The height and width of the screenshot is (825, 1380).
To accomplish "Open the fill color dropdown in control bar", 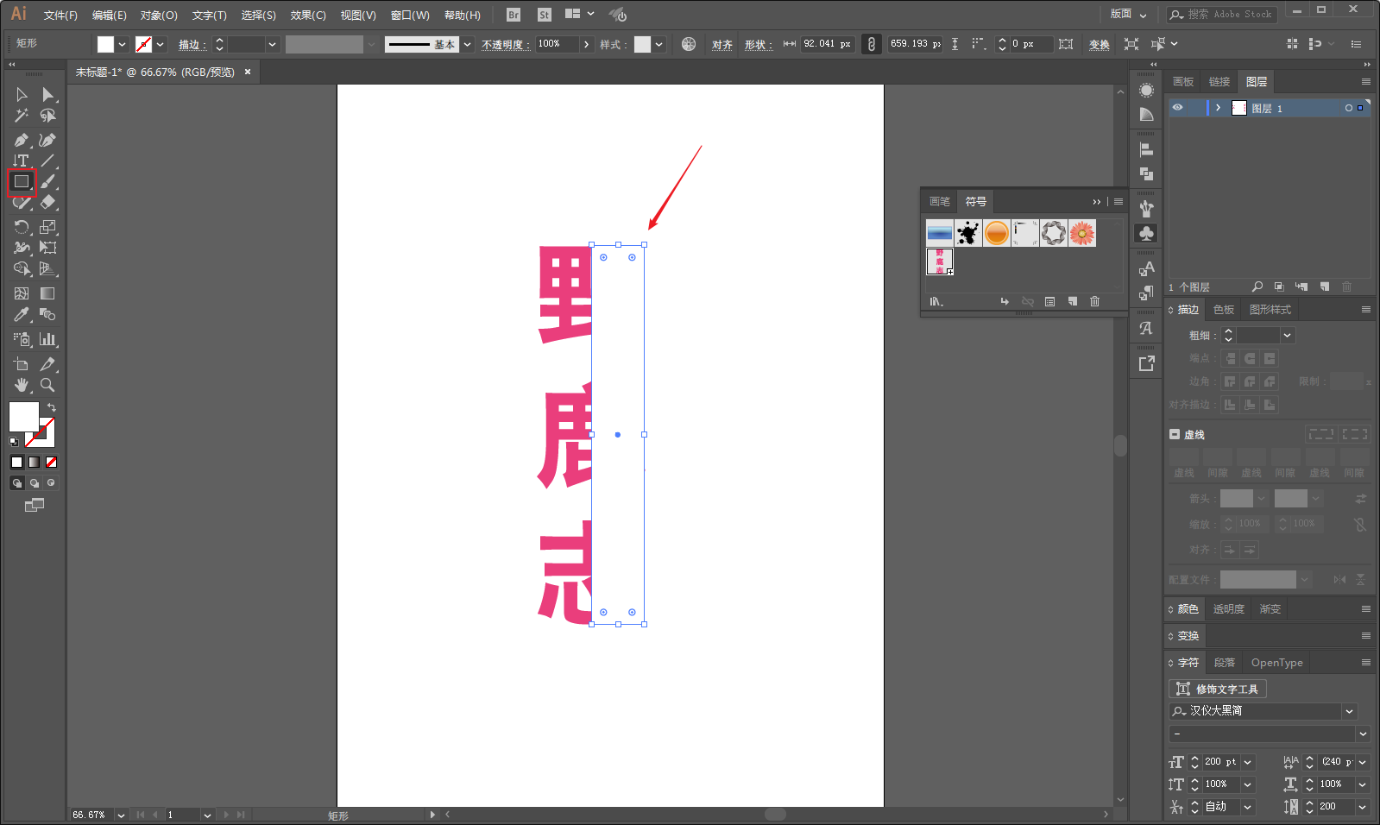I will tap(122, 44).
